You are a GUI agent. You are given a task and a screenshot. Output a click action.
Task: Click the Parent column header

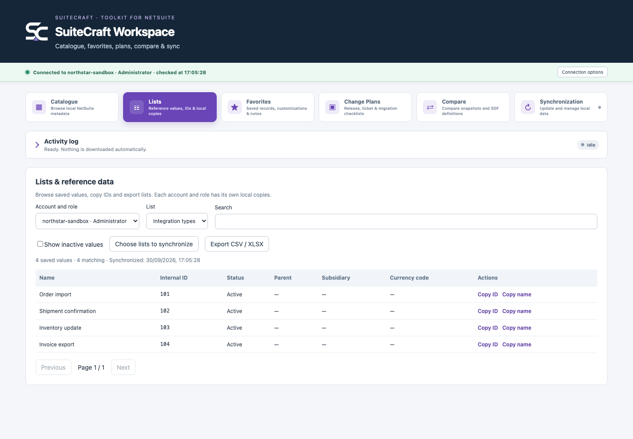(283, 278)
